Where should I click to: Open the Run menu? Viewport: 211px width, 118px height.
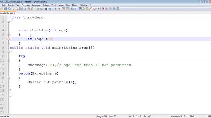click(68, 5)
